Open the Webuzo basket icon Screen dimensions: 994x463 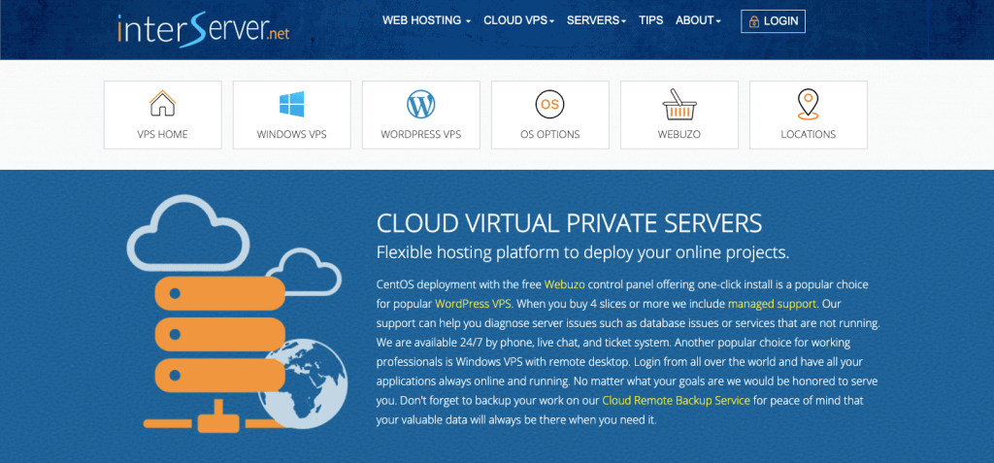click(679, 104)
